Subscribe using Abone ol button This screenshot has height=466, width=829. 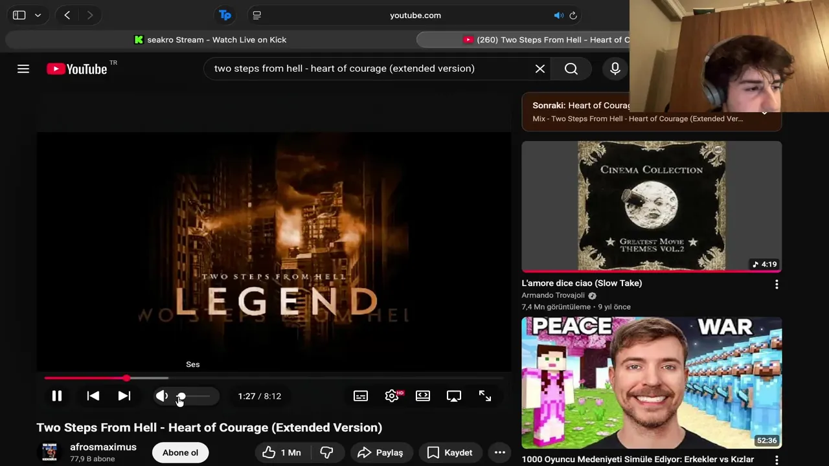tap(180, 452)
